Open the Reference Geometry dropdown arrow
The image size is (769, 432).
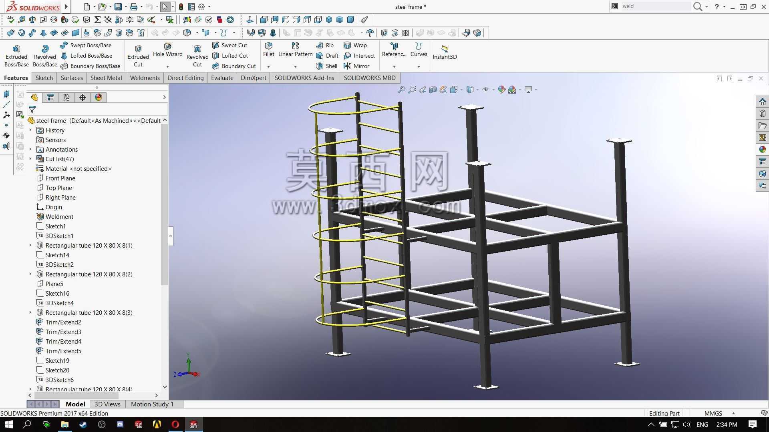394,66
